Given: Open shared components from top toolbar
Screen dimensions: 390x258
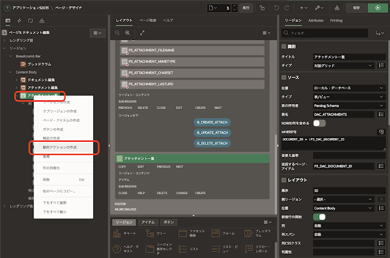Looking at the screenshot, I should click(337, 8).
